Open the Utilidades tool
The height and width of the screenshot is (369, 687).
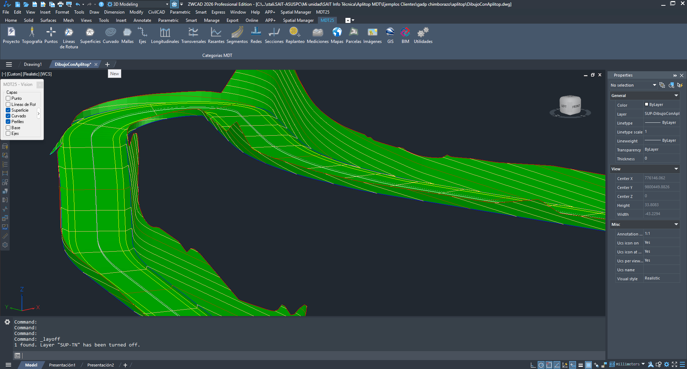pos(423,35)
